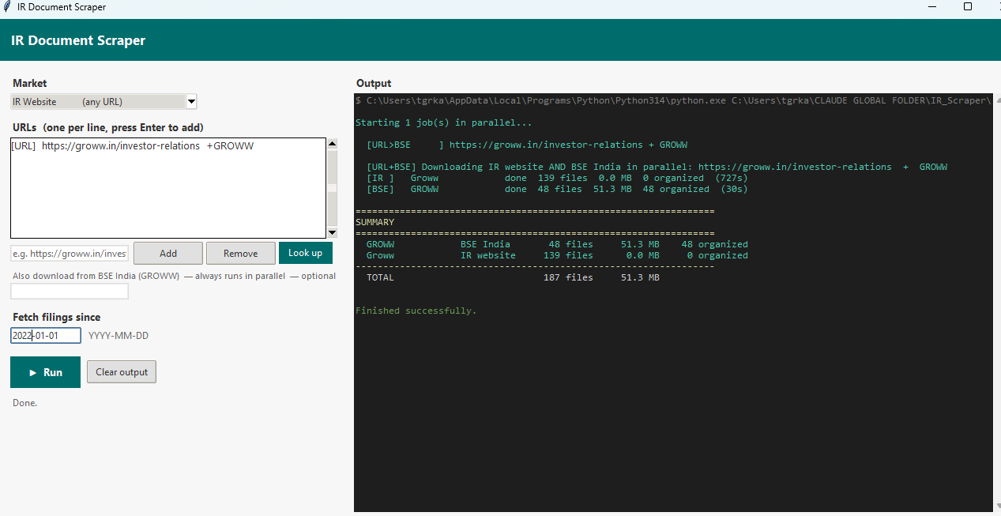The width and height of the screenshot is (1001, 516).
Task: Click 'Finished successfully.' output line
Action: click(416, 311)
